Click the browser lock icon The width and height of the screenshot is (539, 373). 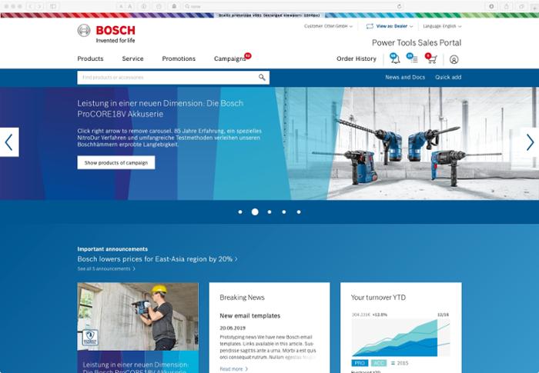click(x=174, y=6)
